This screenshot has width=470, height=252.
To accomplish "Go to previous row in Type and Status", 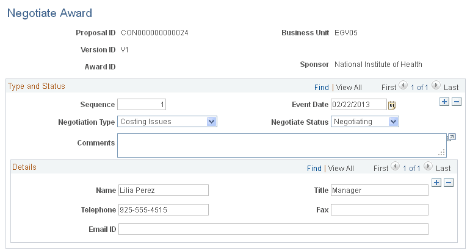I will coord(403,87).
